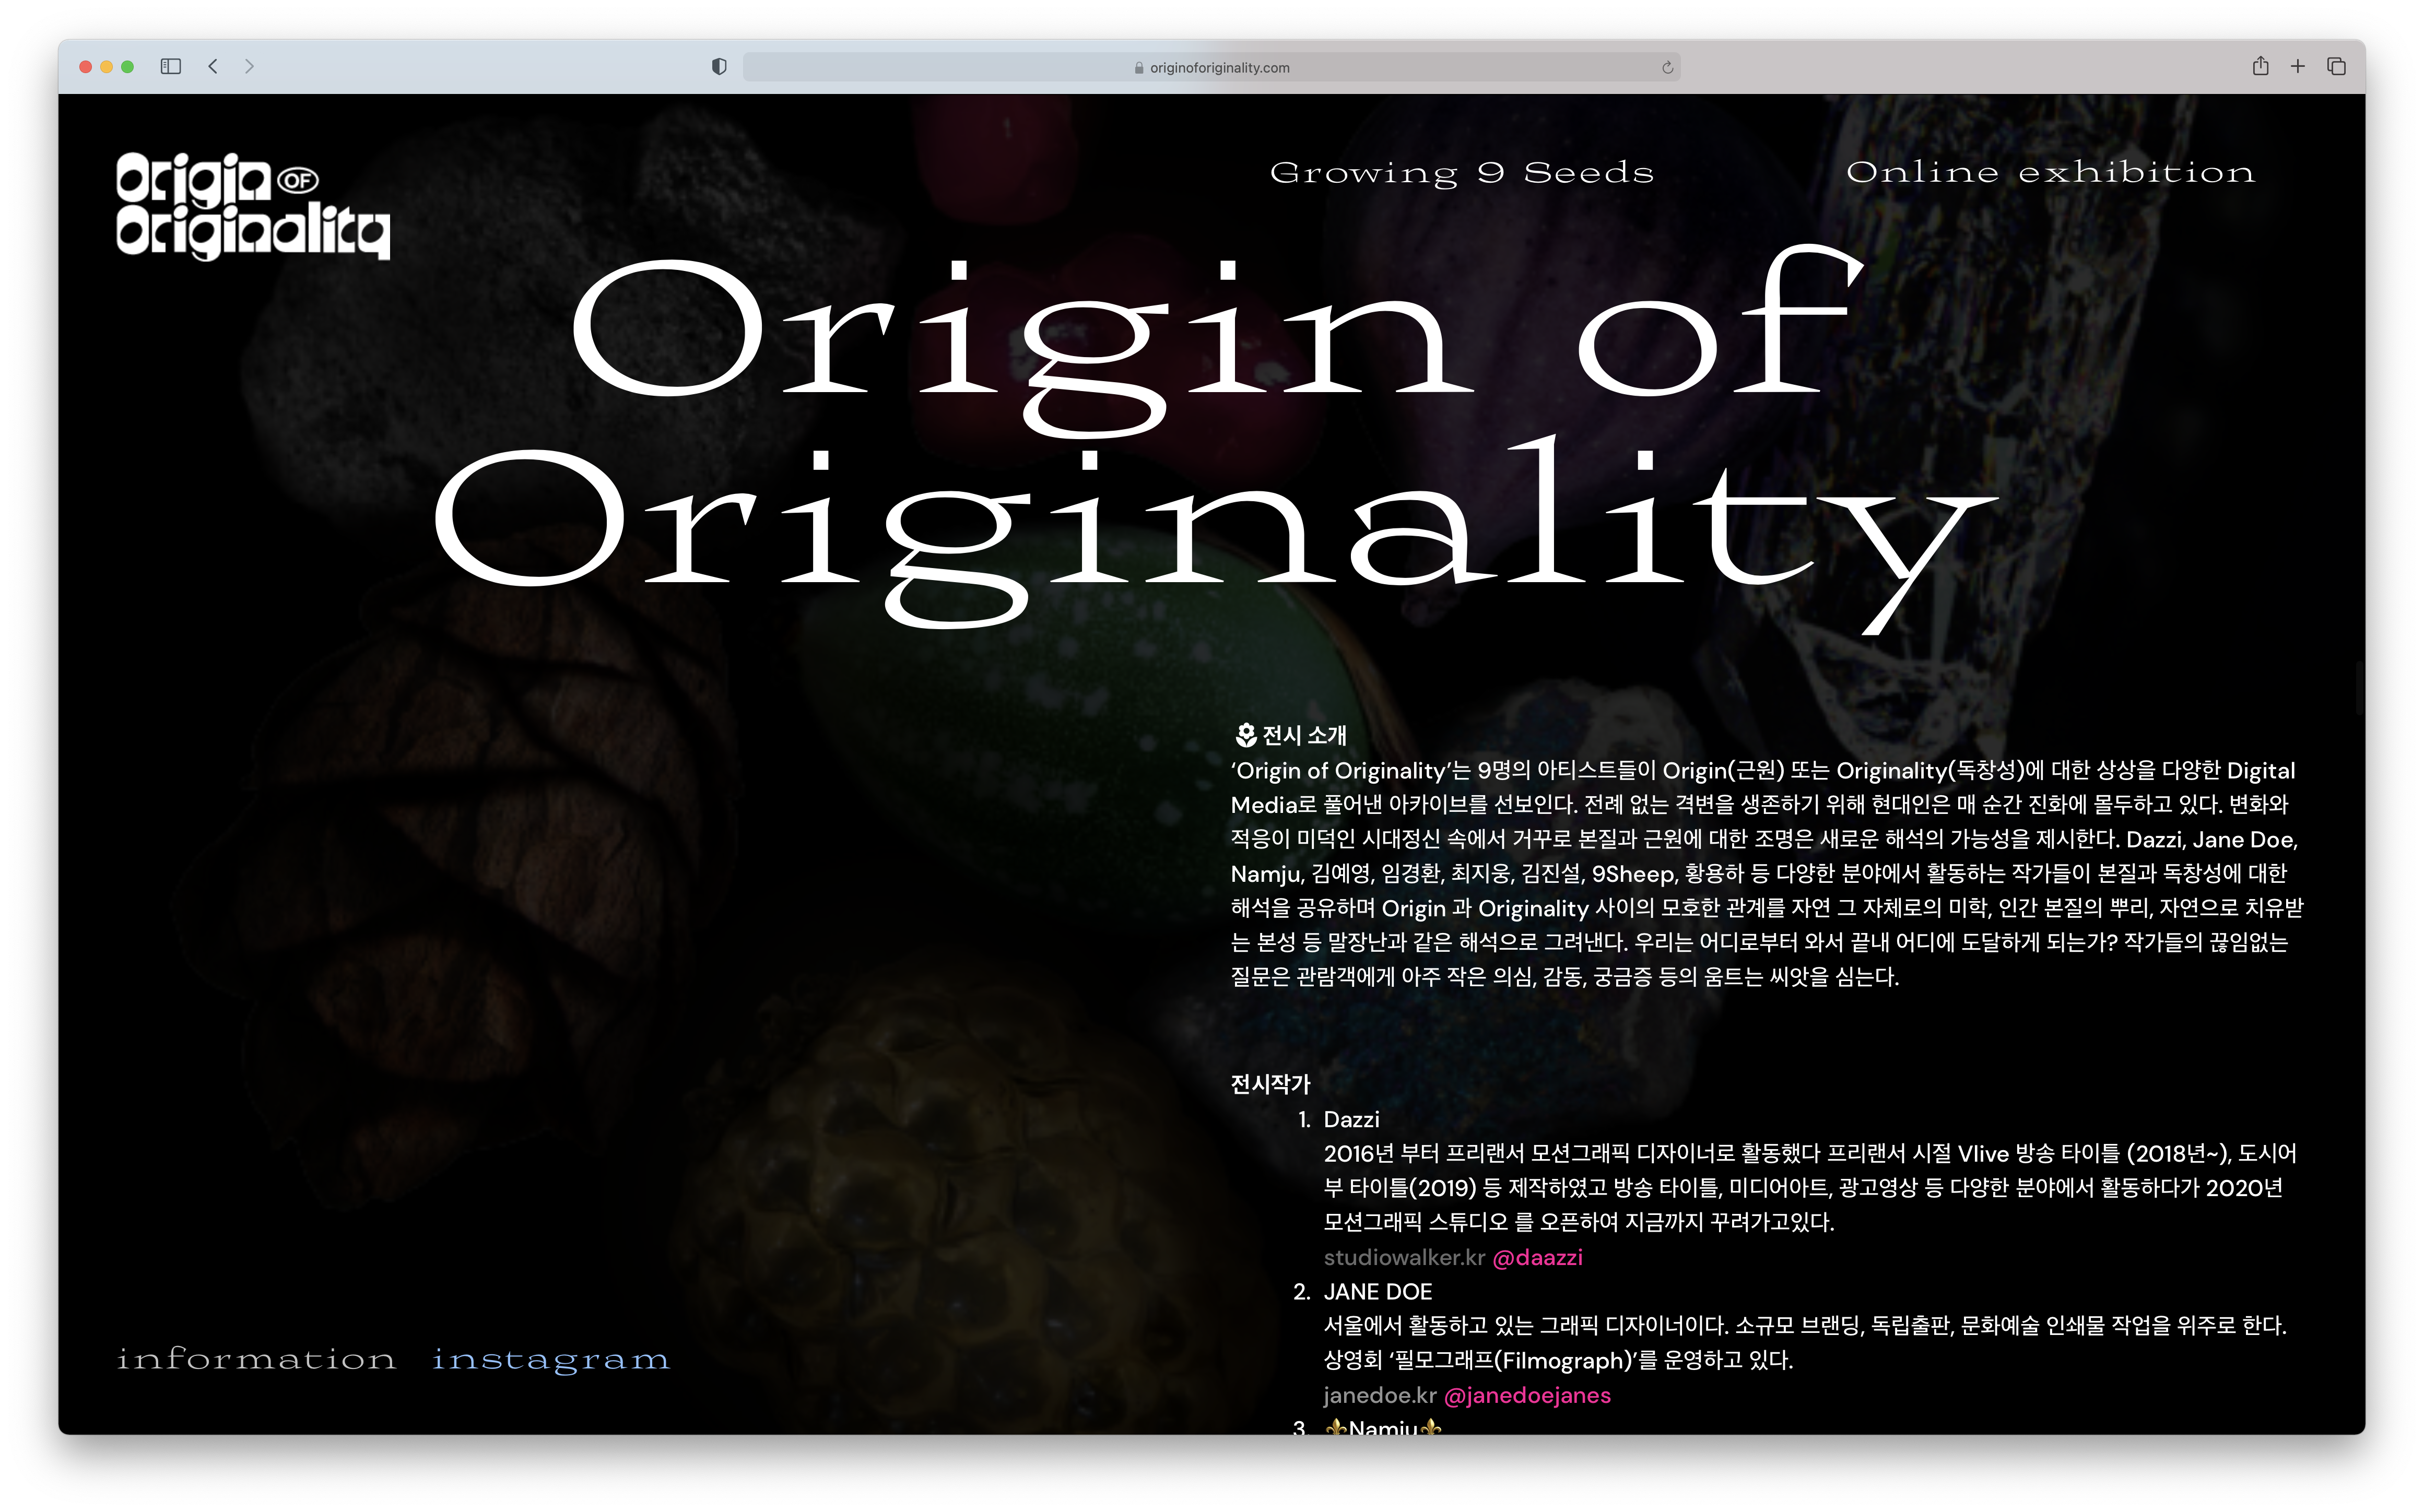Click the information link at bottom

click(x=256, y=1359)
